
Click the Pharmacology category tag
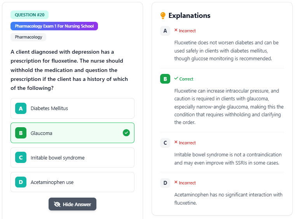tap(28, 37)
